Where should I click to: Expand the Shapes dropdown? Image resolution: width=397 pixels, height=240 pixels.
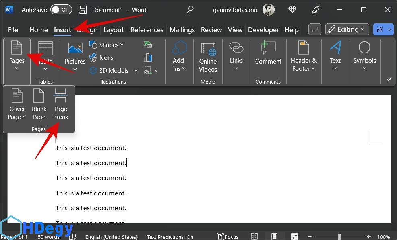(107, 45)
